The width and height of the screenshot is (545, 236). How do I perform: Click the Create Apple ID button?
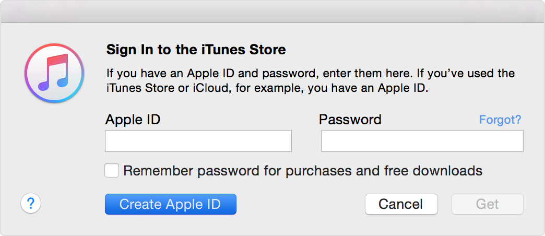click(170, 204)
